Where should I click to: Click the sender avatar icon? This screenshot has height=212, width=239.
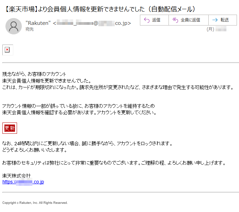[14, 26]
